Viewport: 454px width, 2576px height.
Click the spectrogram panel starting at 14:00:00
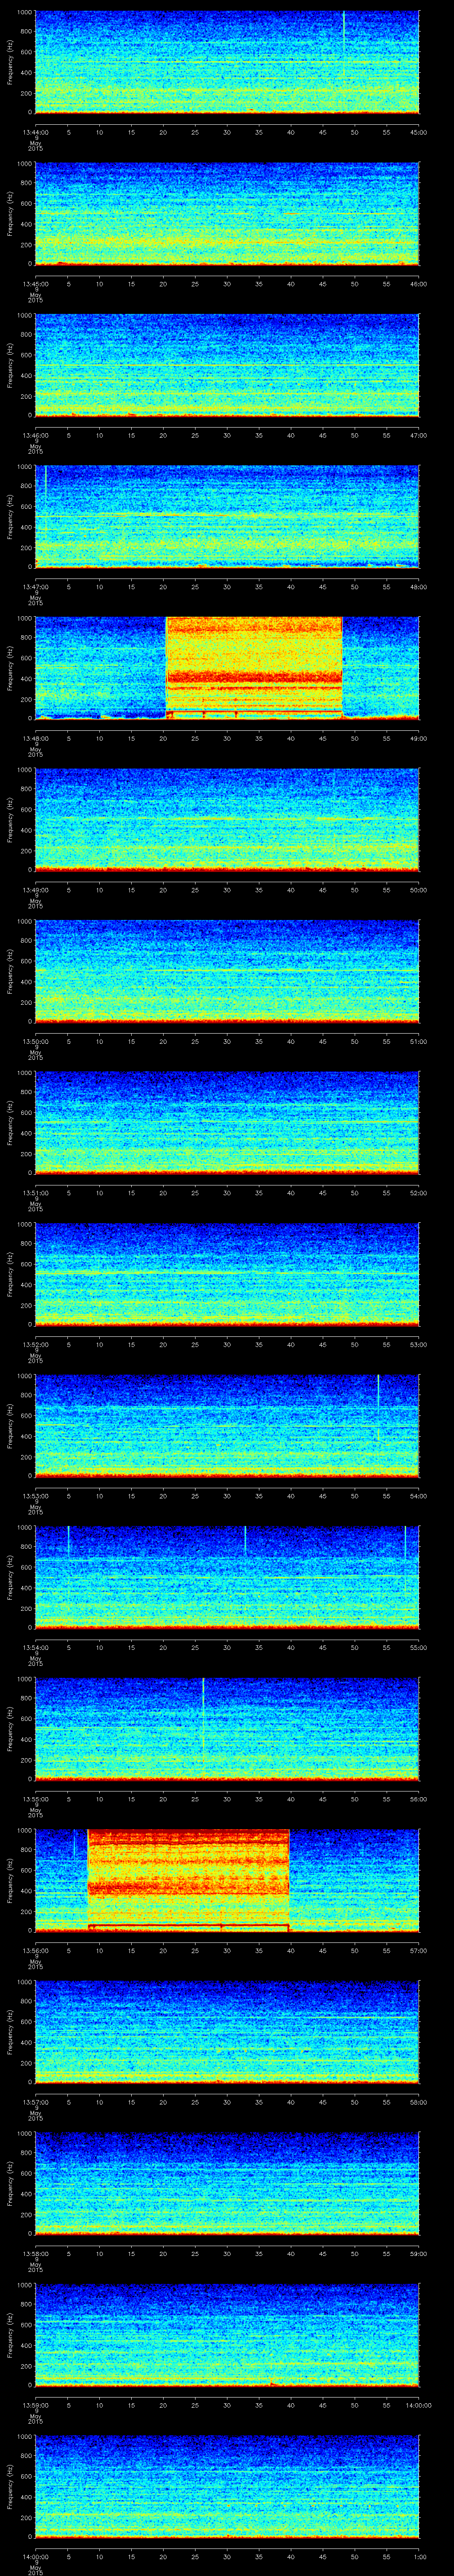227,2487
